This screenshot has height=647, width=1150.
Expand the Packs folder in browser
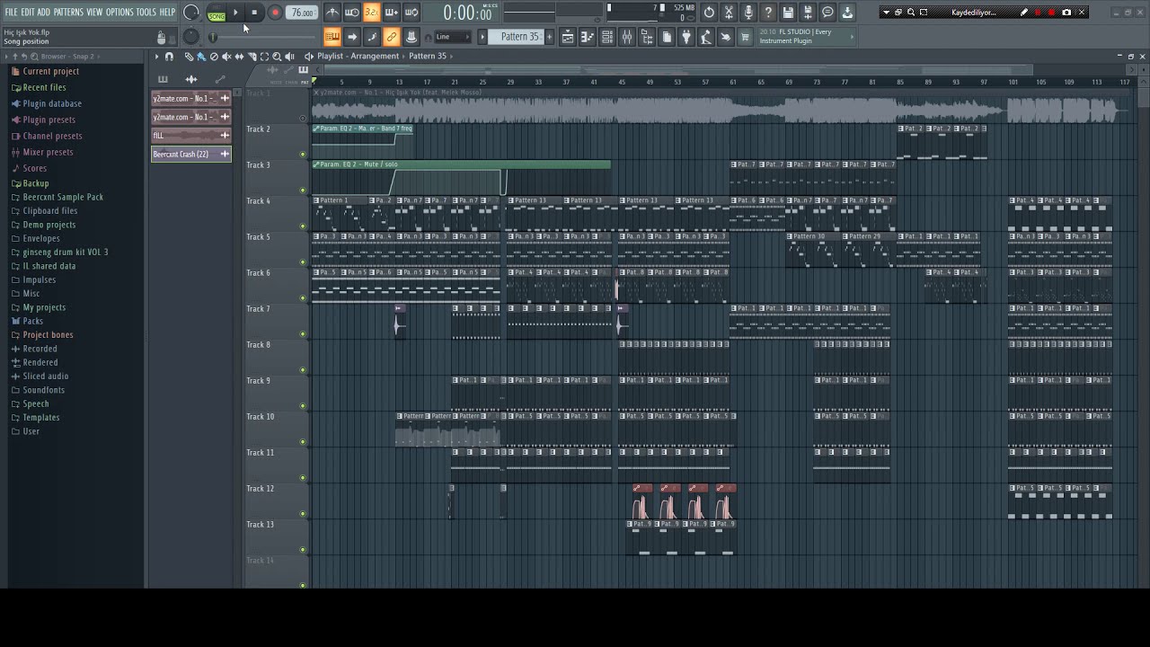click(33, 321)
